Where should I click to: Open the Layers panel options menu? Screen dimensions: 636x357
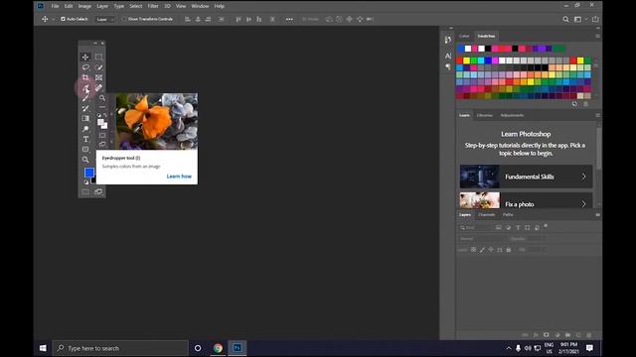pyautogui.click(x=597, y=215)
